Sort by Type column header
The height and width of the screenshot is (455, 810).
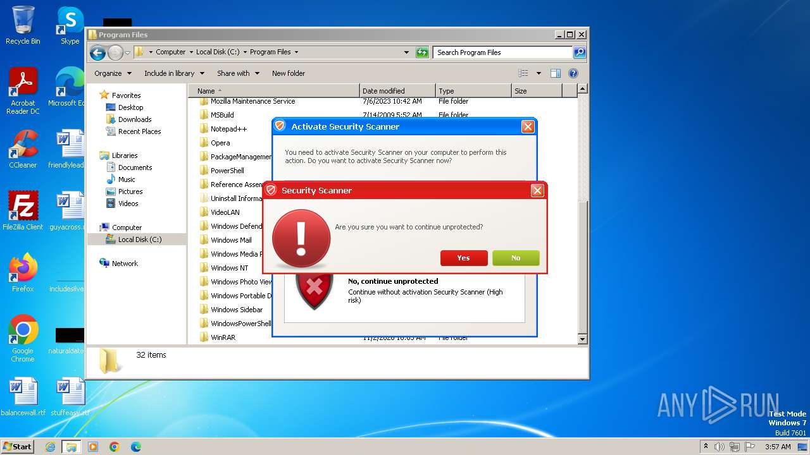coord(473,91)
